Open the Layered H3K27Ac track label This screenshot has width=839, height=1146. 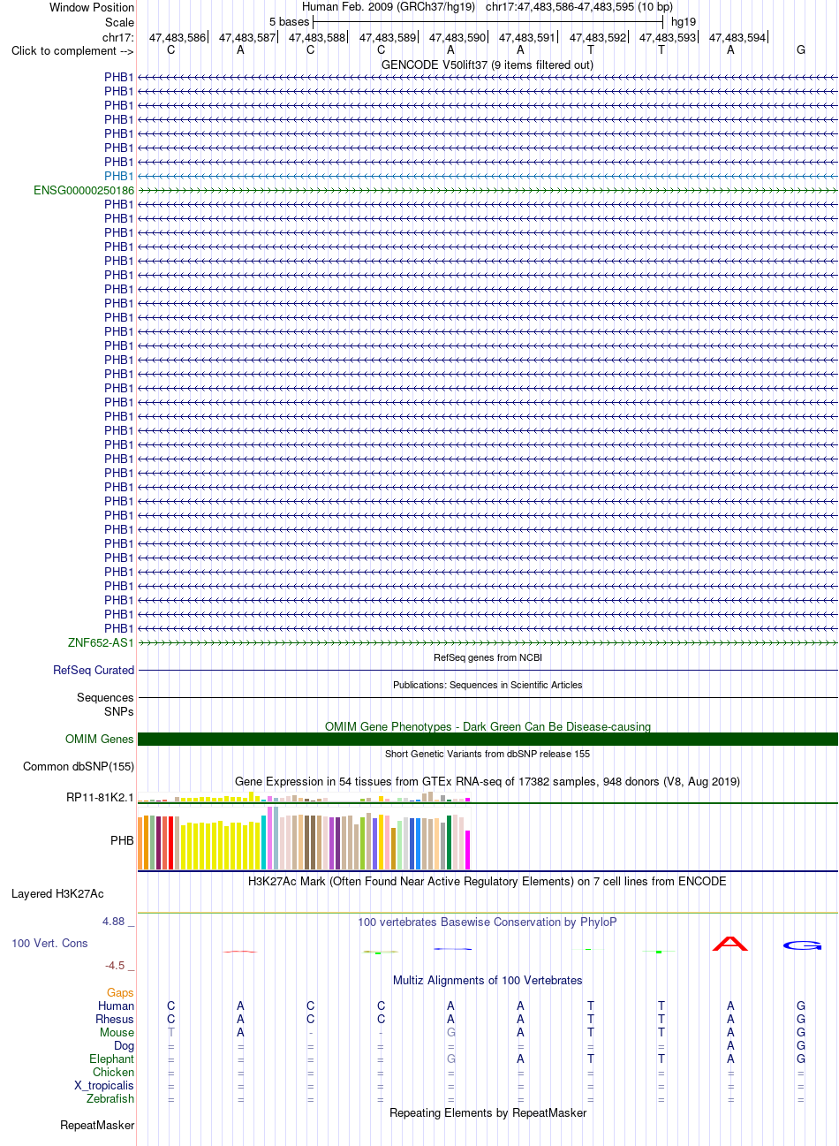tap(57, 893)
